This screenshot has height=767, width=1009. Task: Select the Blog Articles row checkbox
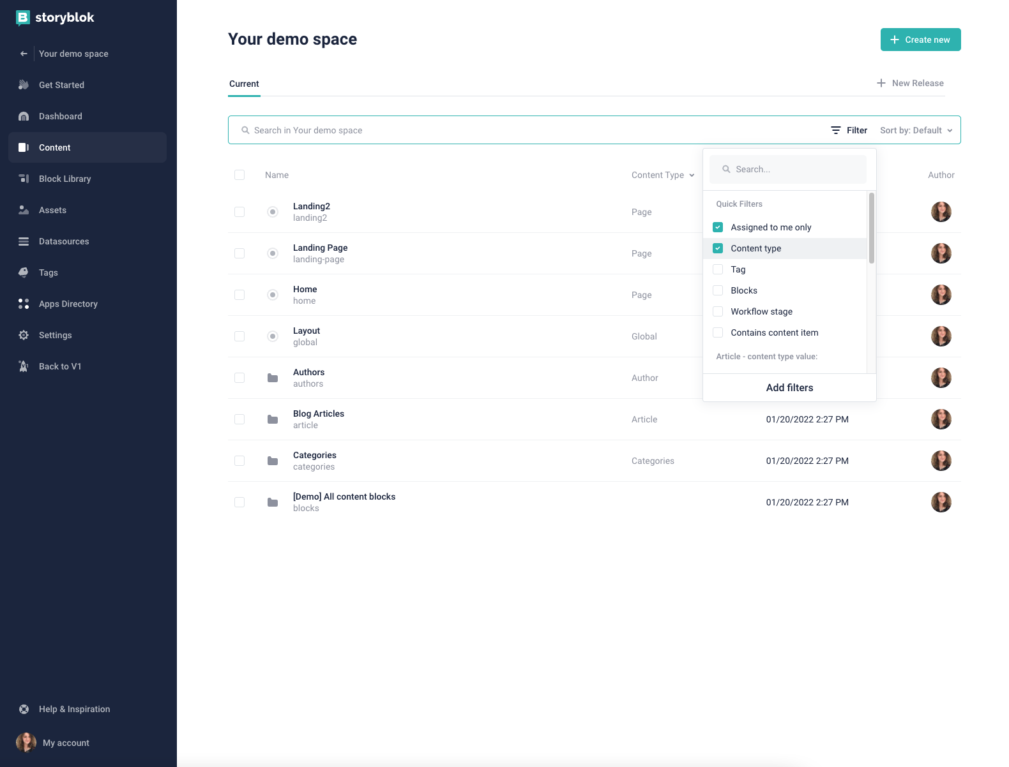239,419
